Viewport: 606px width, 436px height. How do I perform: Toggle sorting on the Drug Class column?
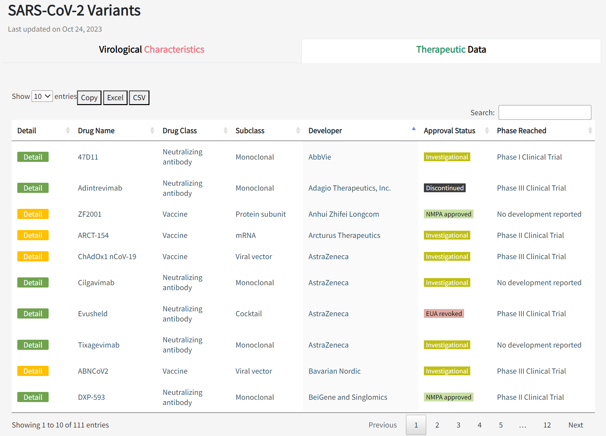[x=225, y=131]
